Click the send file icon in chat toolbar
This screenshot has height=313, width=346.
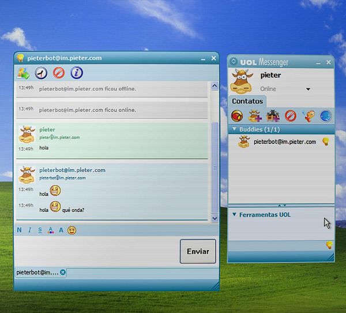(24, 73)
